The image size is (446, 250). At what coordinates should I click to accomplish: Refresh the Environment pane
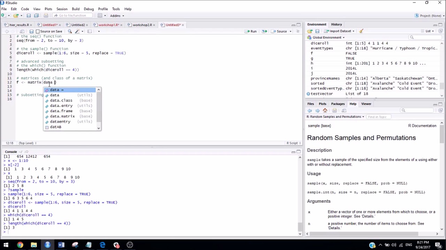(x=440, y=31)
